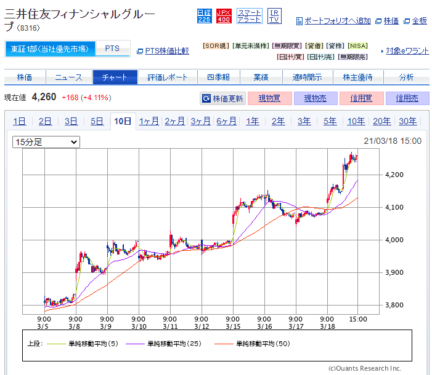Open the 分析 tab

[x=406, y=77]
